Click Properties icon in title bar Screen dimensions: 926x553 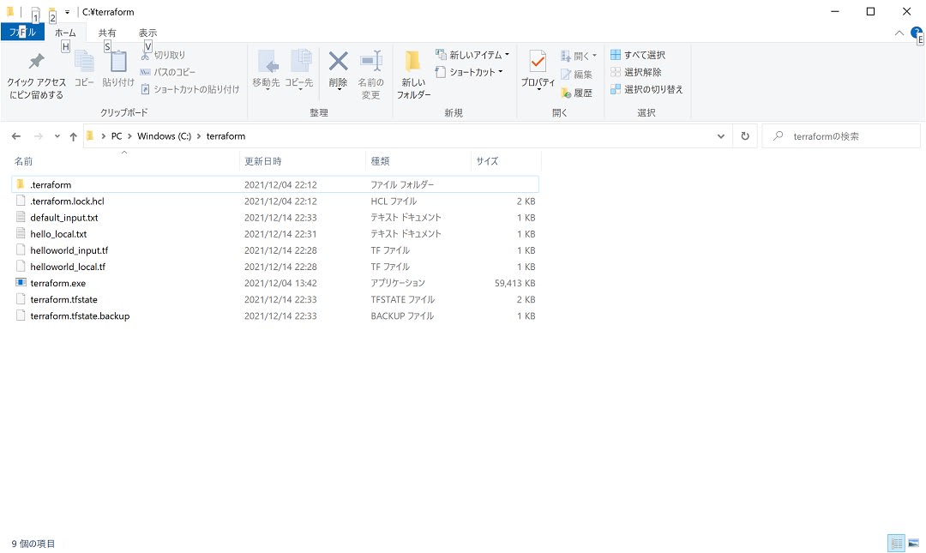(35, 12)
